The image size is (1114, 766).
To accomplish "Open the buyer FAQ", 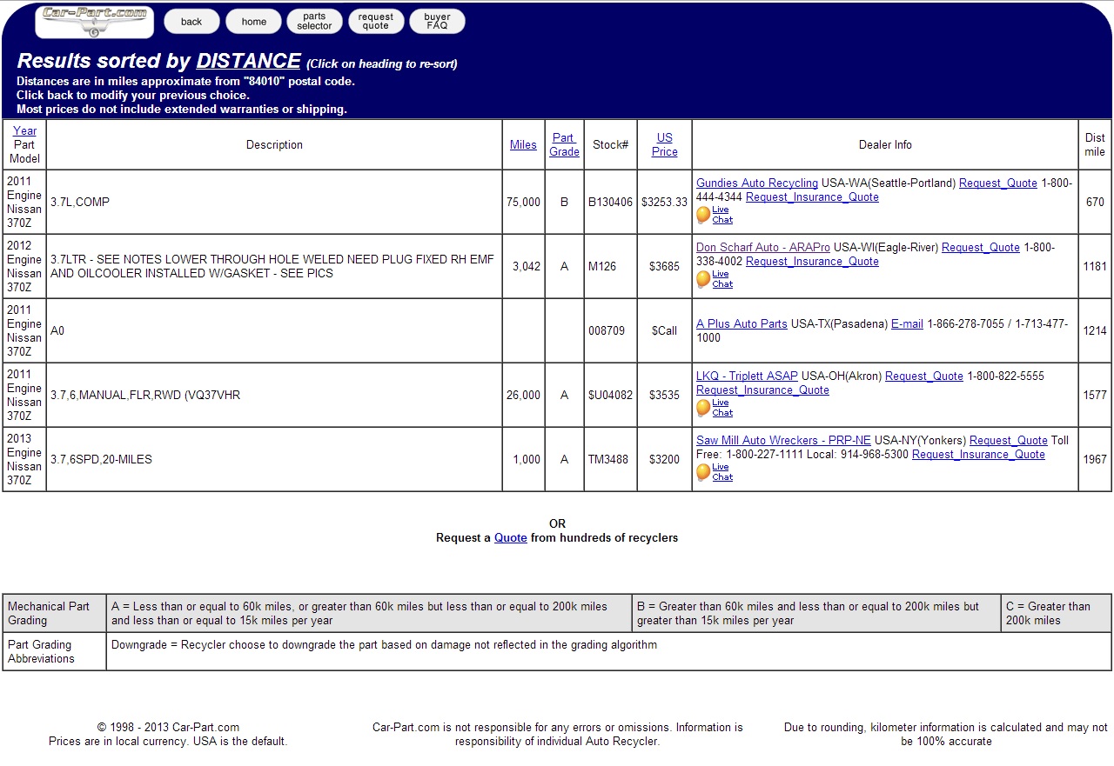I will click(437, 22).
